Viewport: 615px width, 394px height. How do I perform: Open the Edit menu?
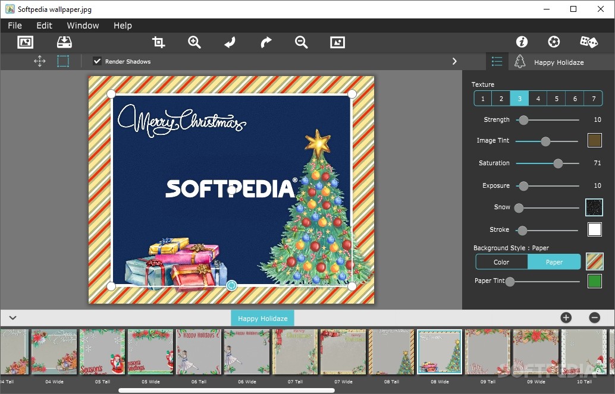point(45,26)
